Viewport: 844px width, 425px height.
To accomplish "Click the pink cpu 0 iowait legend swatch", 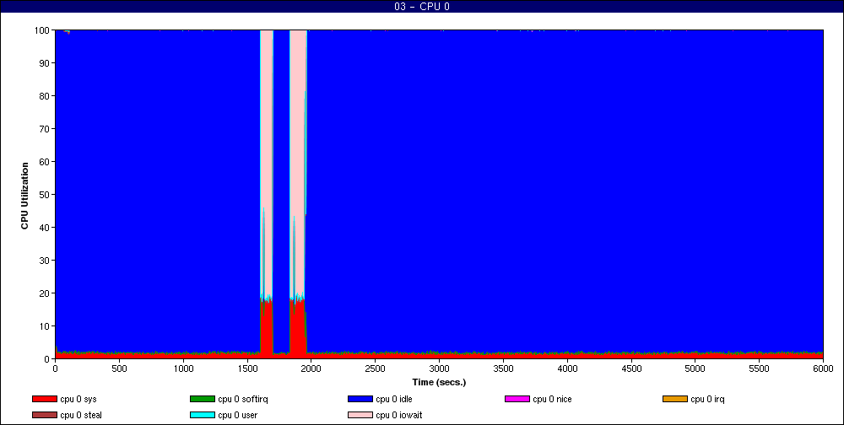I will (360, 416).
